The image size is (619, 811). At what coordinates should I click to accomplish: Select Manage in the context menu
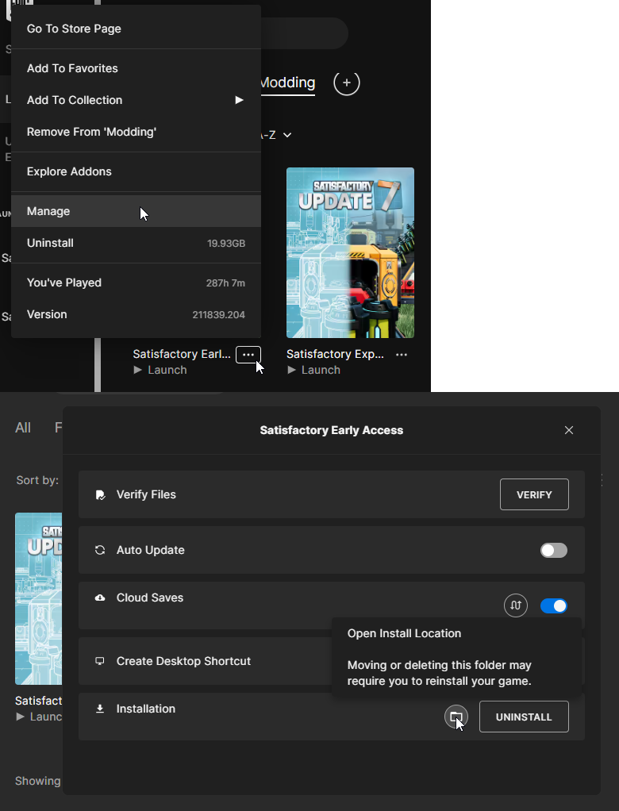pos(136,211)
